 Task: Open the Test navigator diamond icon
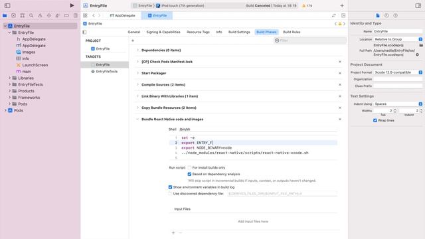pyautogui.click(x=48, y=15)
